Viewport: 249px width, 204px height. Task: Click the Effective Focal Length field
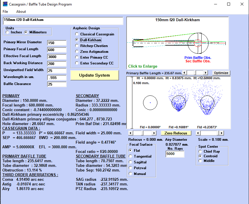click(x=57, y=57)
